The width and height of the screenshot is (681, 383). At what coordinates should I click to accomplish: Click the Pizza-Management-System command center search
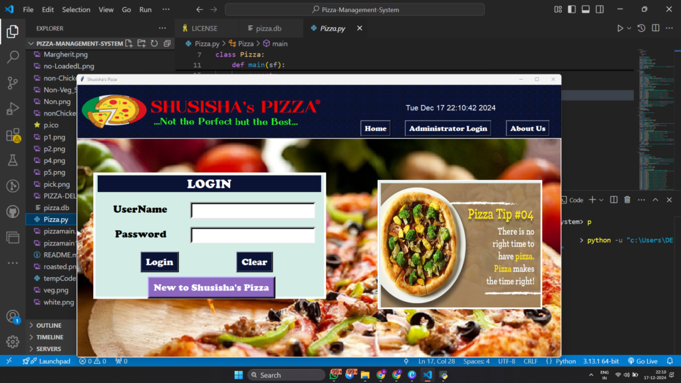355,9
